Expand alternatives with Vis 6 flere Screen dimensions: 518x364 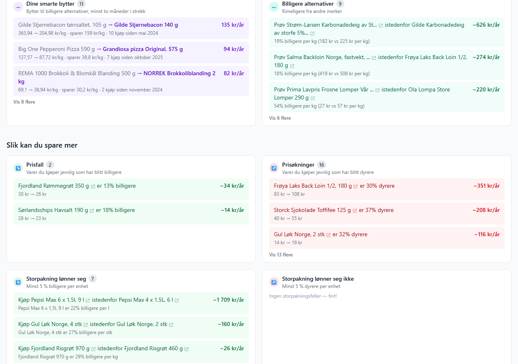tap(280, 118)
